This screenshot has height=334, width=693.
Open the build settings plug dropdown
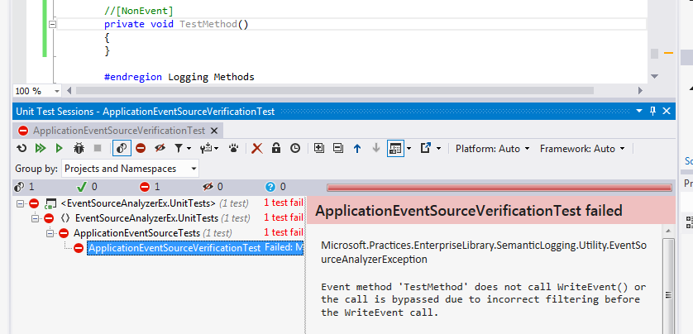coord(209,149)
